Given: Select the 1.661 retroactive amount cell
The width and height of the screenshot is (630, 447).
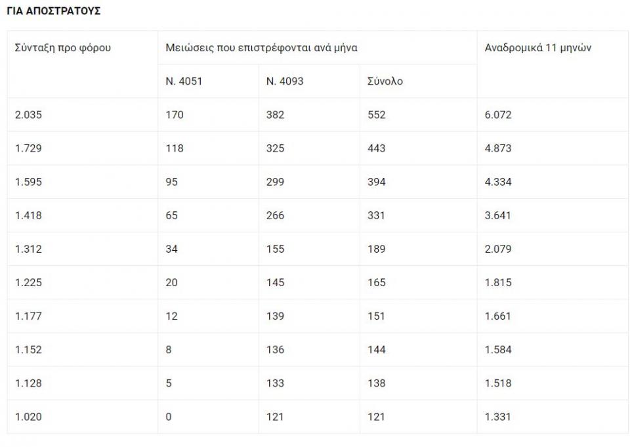Looking at the screenshot, I should click(x=498, y=316).
